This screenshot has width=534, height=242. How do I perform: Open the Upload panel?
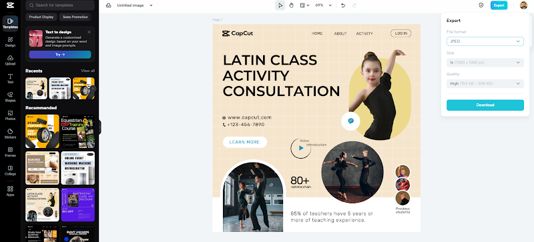click(10, 60)
